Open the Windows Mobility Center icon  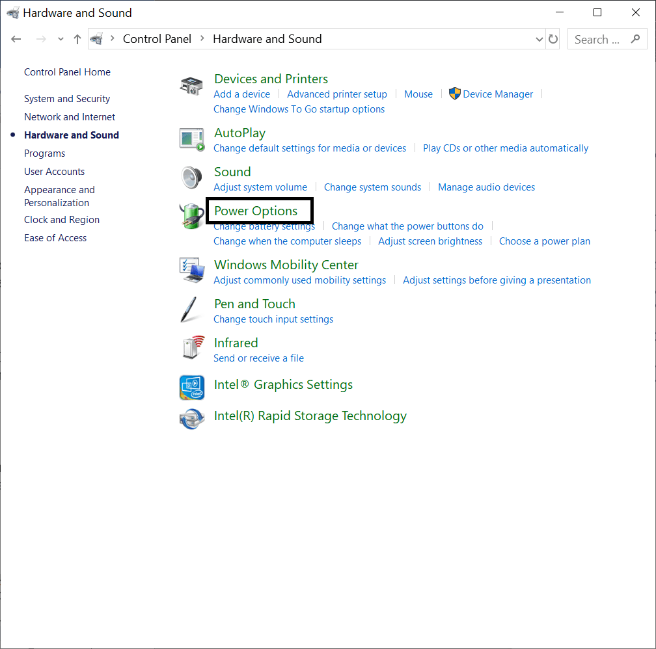click(191, 271)
